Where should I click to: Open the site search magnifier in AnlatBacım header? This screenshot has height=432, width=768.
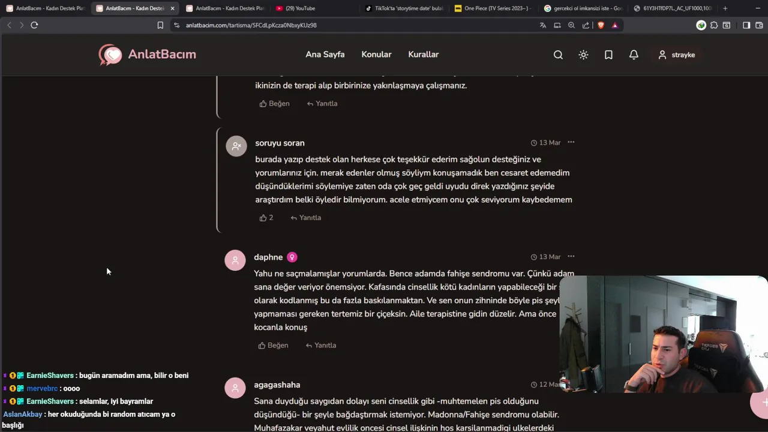(x=558, y=55)
